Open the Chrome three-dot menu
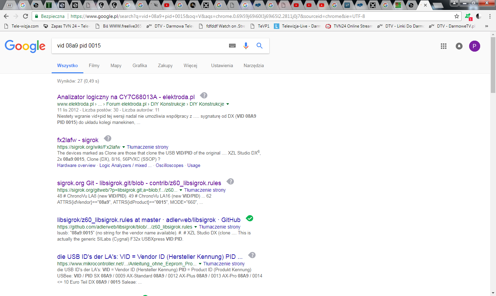 [490, 16]
